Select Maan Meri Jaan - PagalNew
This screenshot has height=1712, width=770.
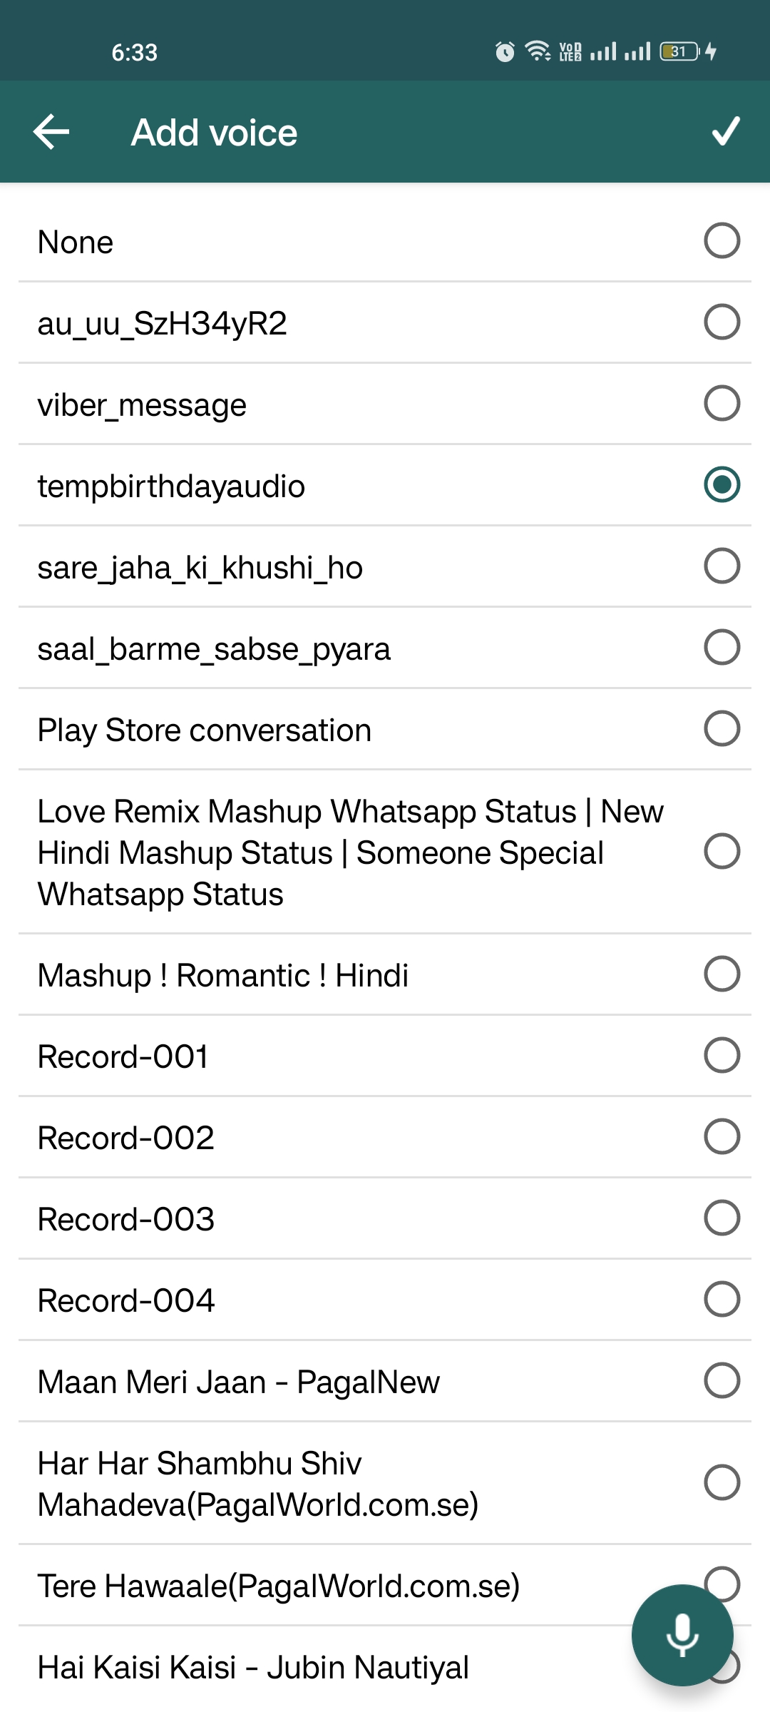pyautogui.click(x=239, y=1382)
